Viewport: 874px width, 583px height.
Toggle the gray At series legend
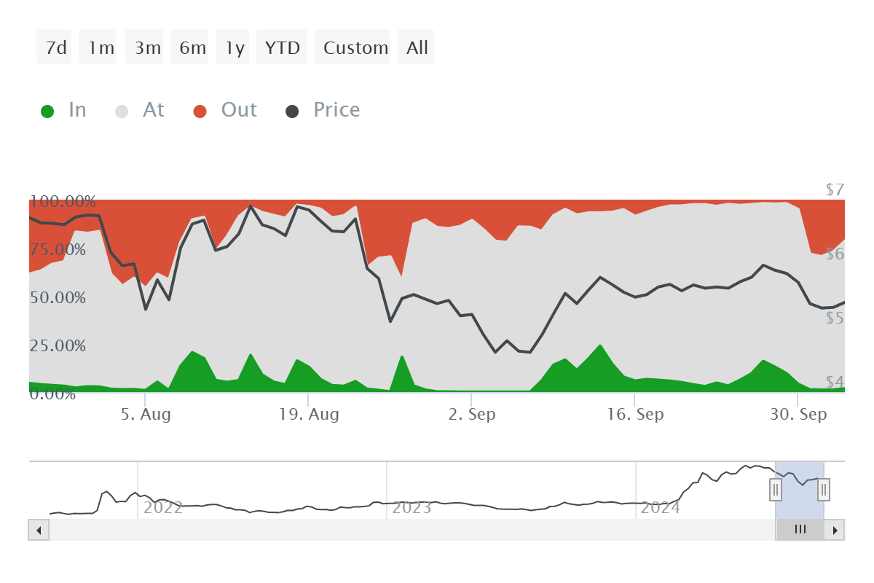coord(140,110)
